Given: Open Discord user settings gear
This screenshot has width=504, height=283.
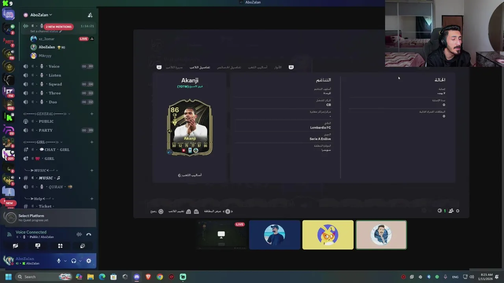Looking at the screenshot, I should [89, 261].
